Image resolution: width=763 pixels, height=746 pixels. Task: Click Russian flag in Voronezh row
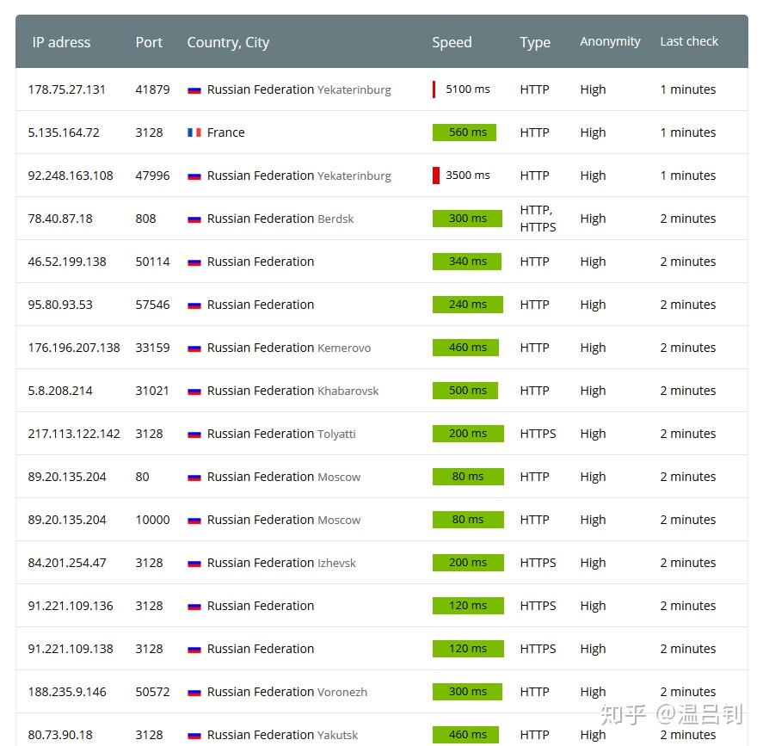194,692
